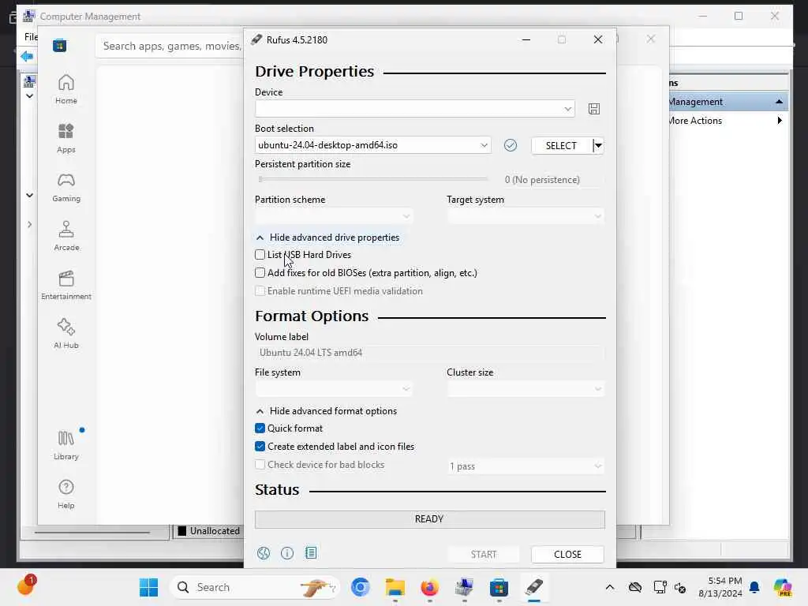Adjust the Persistent partition size slider
Viewport: 808px width, 606px height.
point(373,179)
